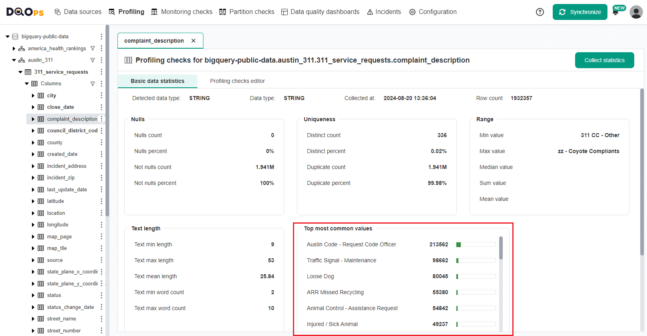Open the filter icon next to austin_311
Viewport: 647px width, 336px height.
93,60
